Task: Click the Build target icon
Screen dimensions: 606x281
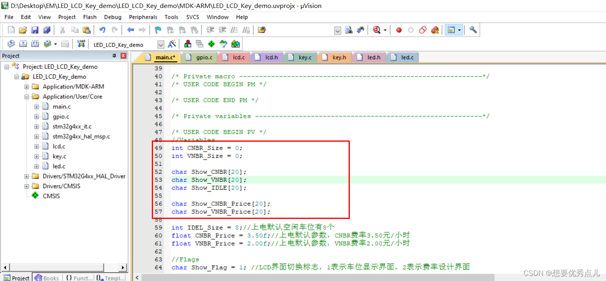Action: click(x=23, y=44)
